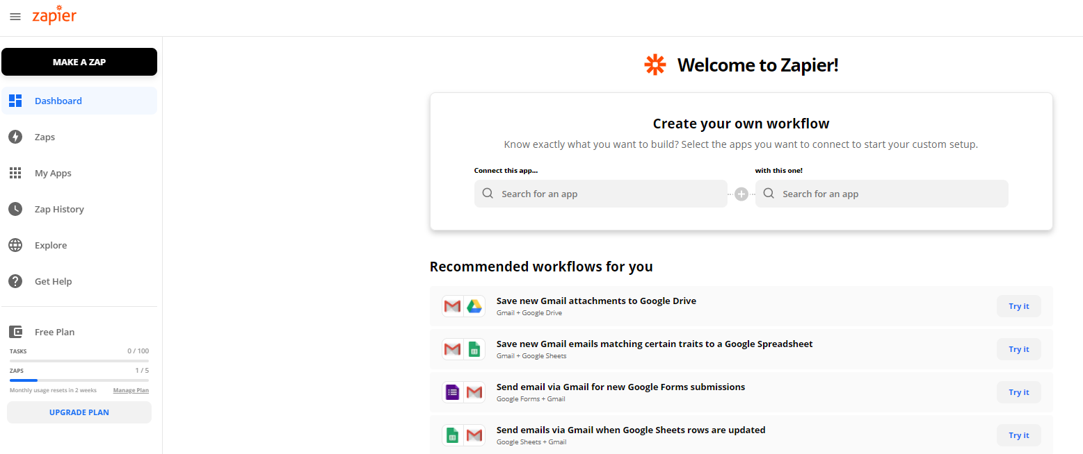Open the hamburger navigation menu
Image resolution: width=1083 pixels, height=454 pixels.
15,17
